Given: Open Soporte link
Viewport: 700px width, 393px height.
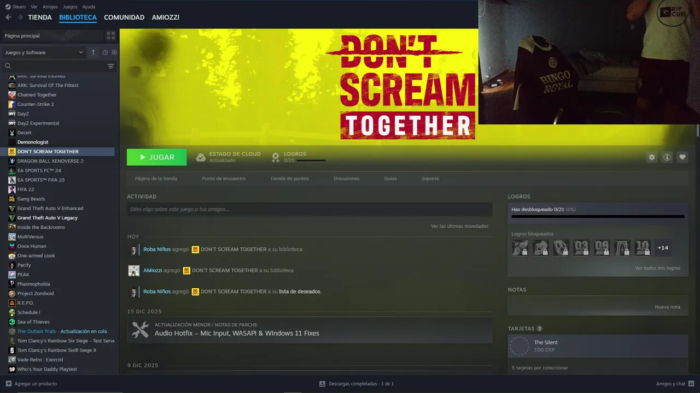Looking at the screenshot, I should (430, 178).
